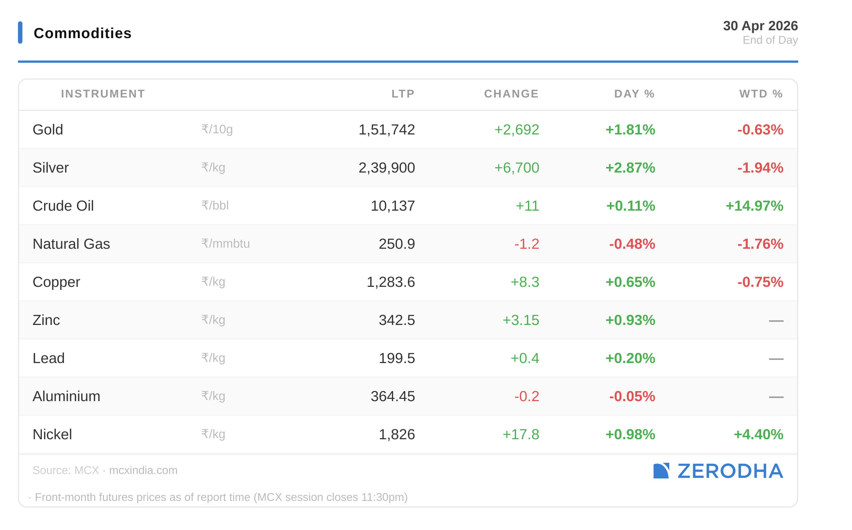
Task: Click the WTD % column header
Action: tap(761, 94)
